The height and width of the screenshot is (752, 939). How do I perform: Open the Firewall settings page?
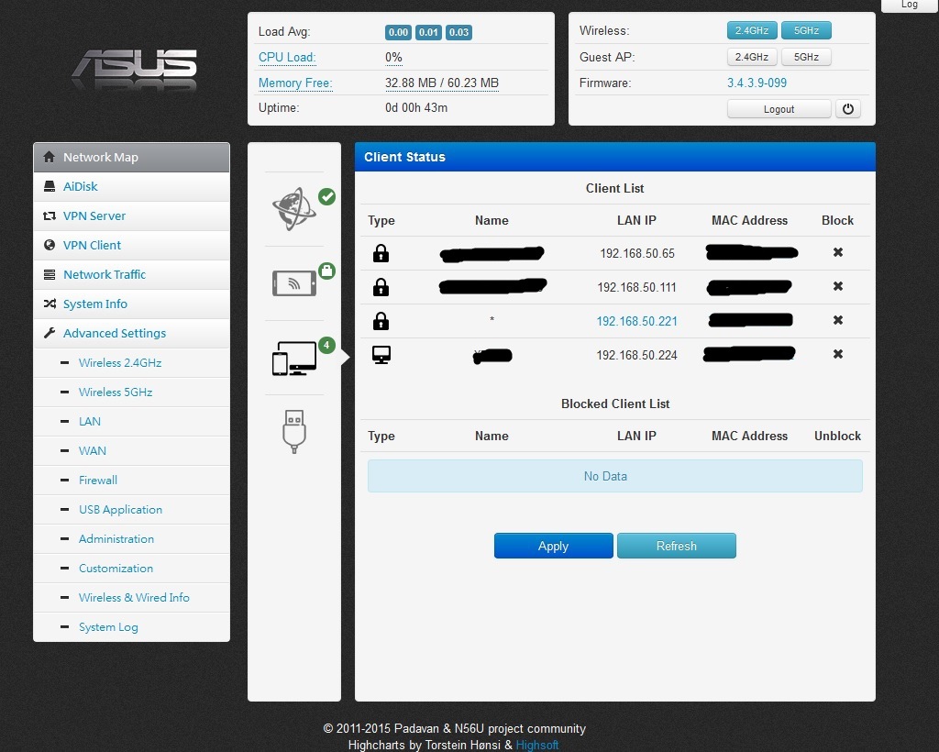[x=97, y=481]
